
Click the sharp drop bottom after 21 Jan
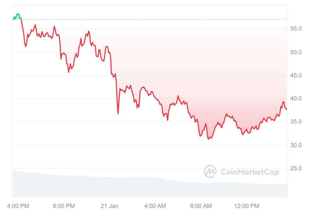(x=118, y=113)
